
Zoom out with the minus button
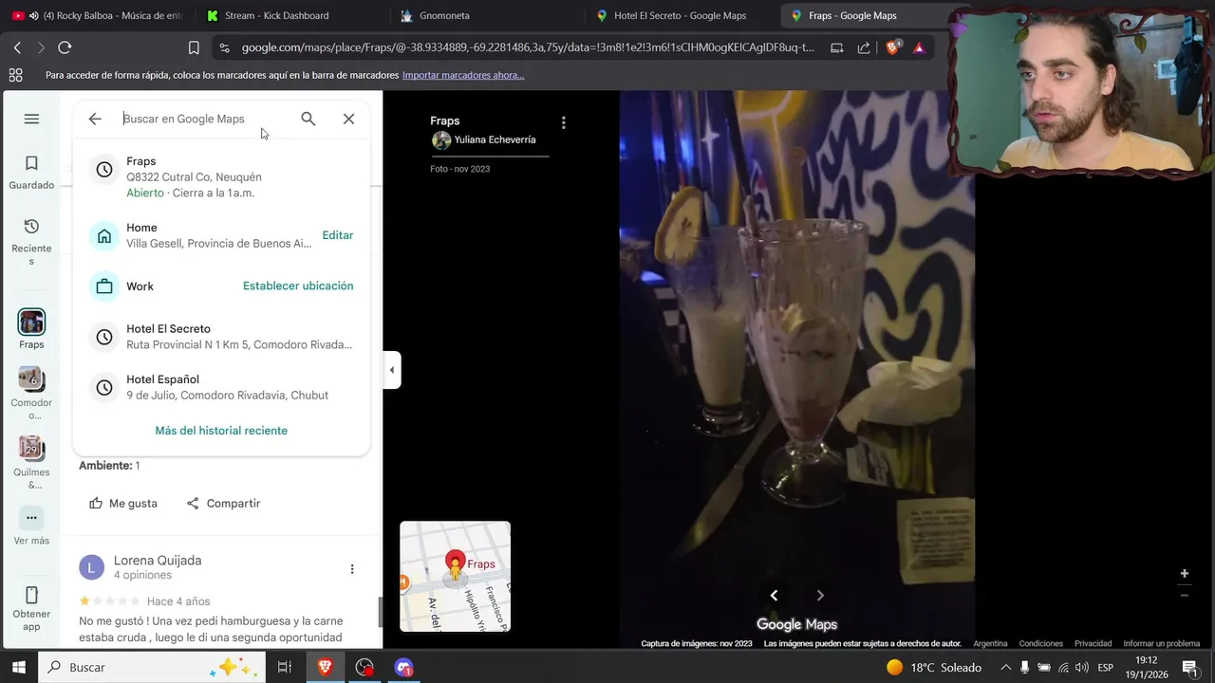point(1185,595)
